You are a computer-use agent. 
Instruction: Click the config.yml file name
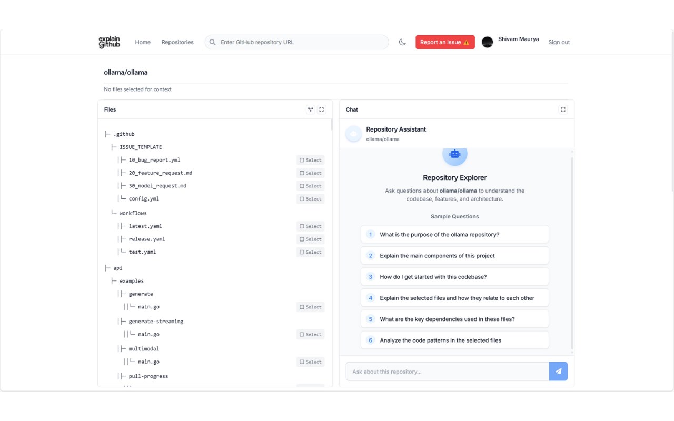point(144,199)
